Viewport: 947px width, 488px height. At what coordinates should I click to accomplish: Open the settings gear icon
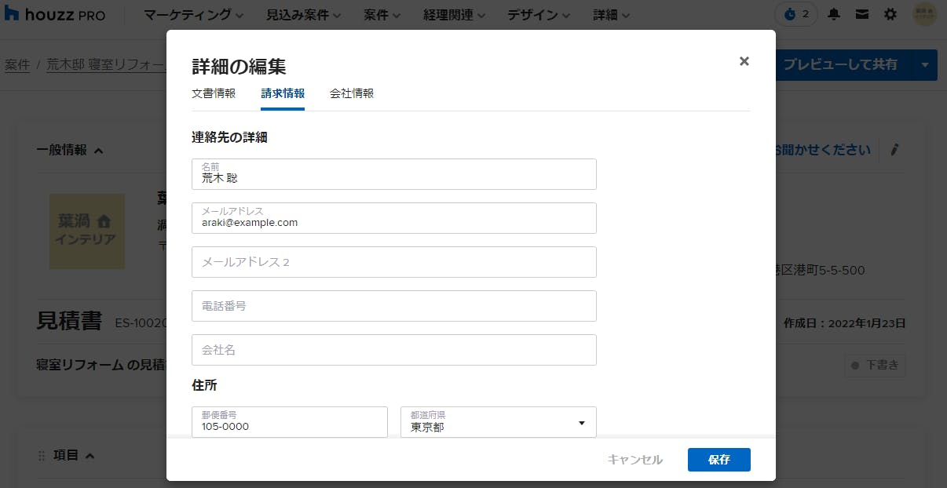[890, 14]
